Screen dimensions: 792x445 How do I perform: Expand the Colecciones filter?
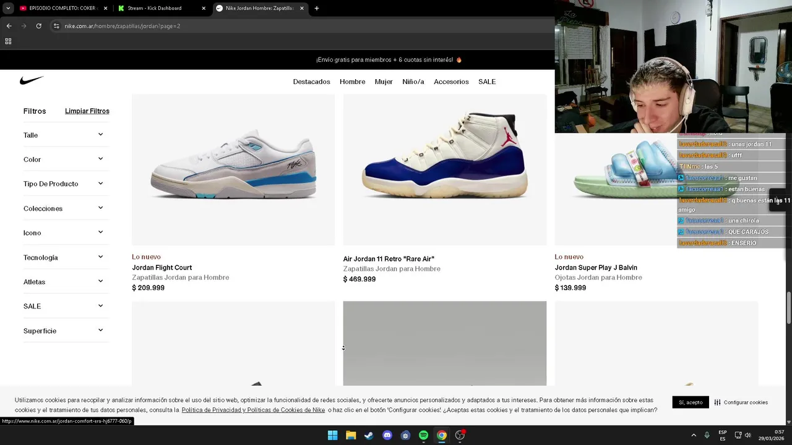point(66,208)
